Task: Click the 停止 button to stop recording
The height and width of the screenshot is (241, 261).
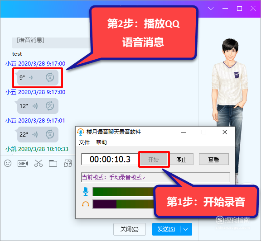Action: [181, 160]
